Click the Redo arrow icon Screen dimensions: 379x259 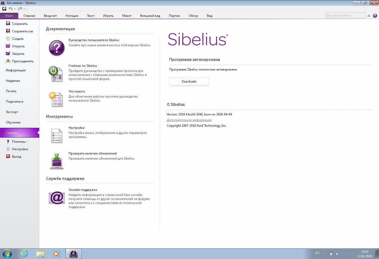pos(20,9)
